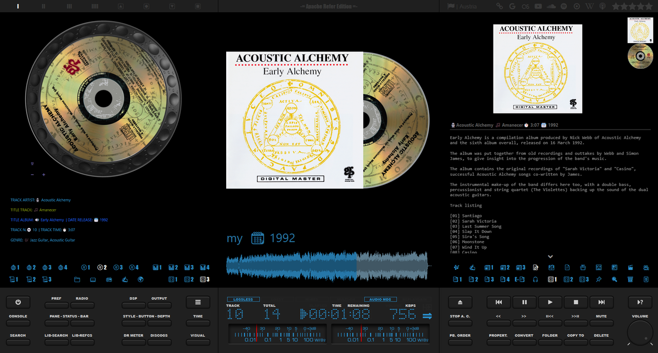Click the upload arrow box icon
This screenshot has width=658, height=353.
pyautogui.click(x=646, y=280)
